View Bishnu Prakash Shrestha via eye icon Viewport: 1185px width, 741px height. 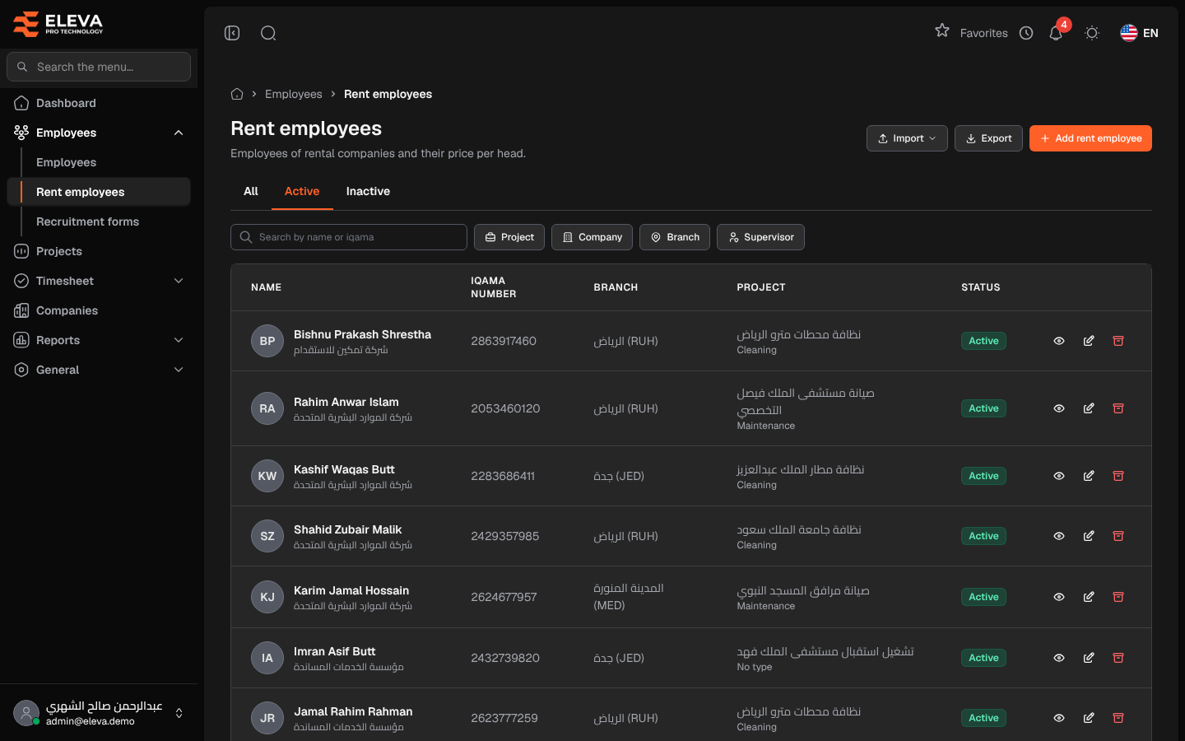[x=1059, y=341]
